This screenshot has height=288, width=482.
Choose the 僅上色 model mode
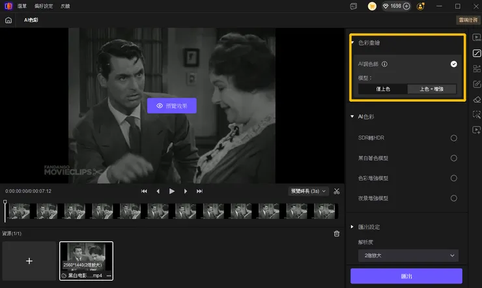tap(383, 89)
